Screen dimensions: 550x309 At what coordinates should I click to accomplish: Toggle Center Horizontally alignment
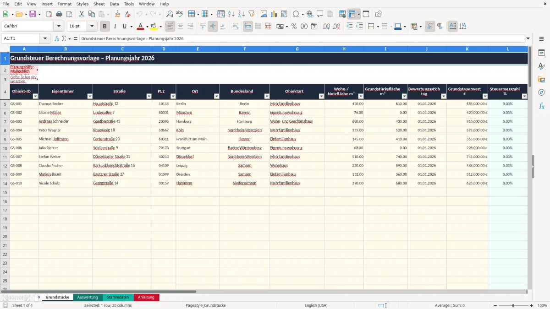(x=181, y=27)
